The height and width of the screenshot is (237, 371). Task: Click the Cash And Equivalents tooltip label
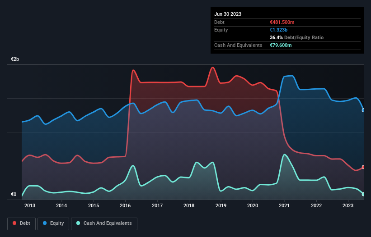point(238,45)
